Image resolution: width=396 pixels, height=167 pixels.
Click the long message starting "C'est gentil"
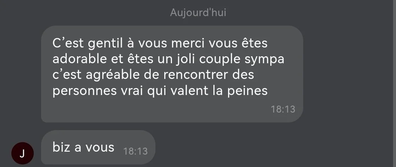pyautogui.click(x=172, y=74)
